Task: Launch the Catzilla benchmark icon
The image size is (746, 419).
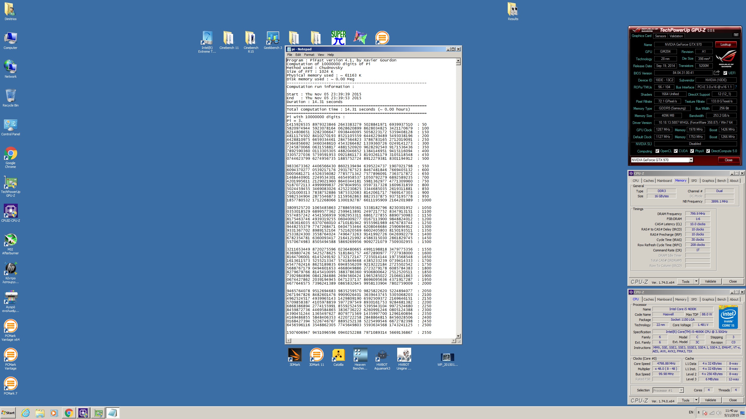Action: click(x=338, y=357)
